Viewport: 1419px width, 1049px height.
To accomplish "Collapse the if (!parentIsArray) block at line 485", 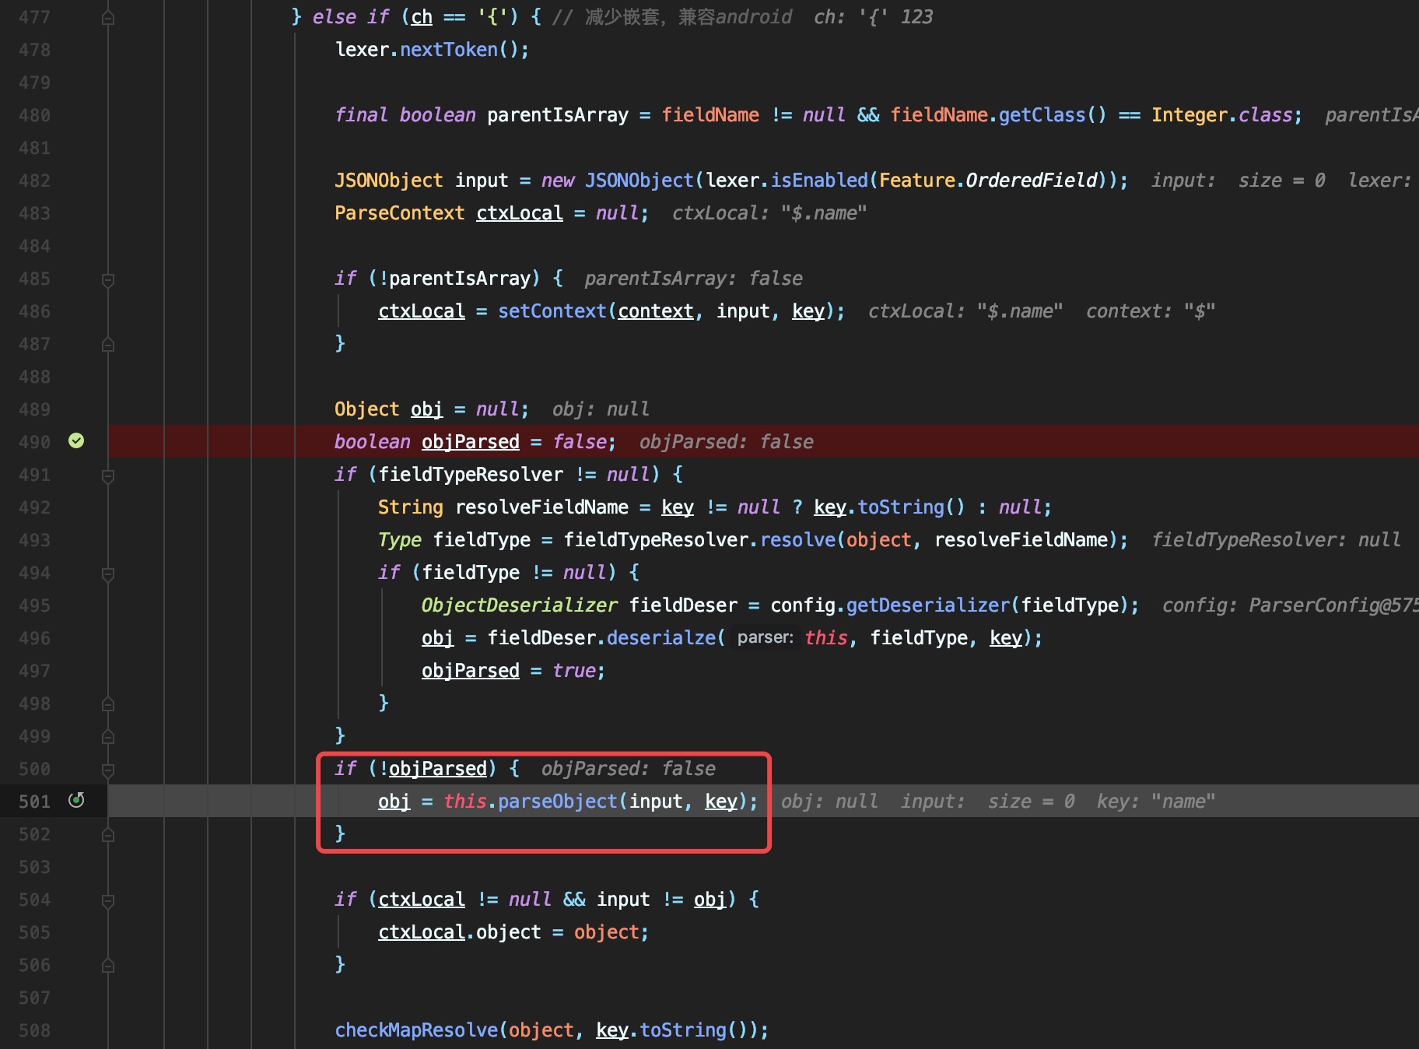I will pyautogui.click(x=108, y=279).
